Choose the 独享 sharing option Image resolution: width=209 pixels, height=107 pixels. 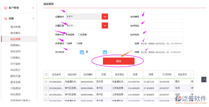(67, 43)
